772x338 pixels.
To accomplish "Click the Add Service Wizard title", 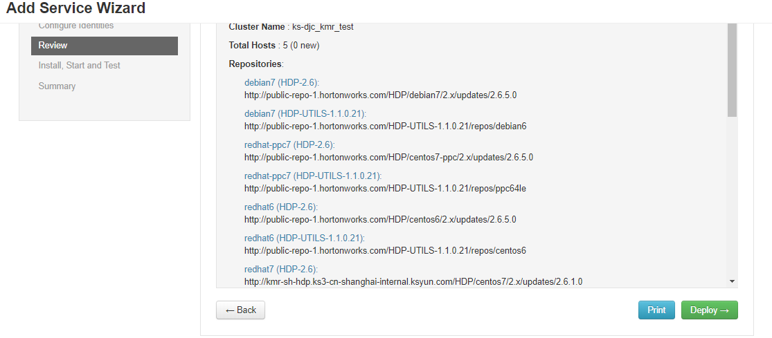I will 76,8.
